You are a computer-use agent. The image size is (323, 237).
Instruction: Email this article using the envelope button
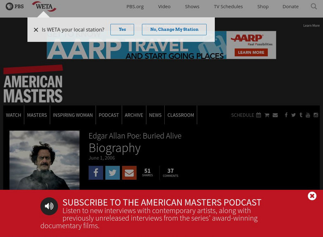(129, 173)
